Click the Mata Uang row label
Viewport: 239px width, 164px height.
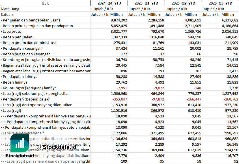[10, 9]
